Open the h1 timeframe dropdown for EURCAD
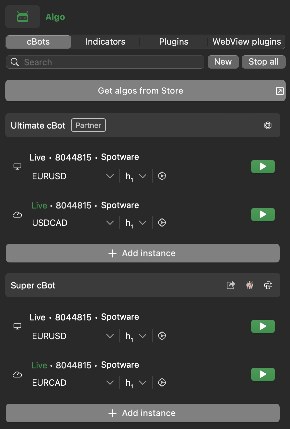The image size is (290, 429). (x=142, y=383)
